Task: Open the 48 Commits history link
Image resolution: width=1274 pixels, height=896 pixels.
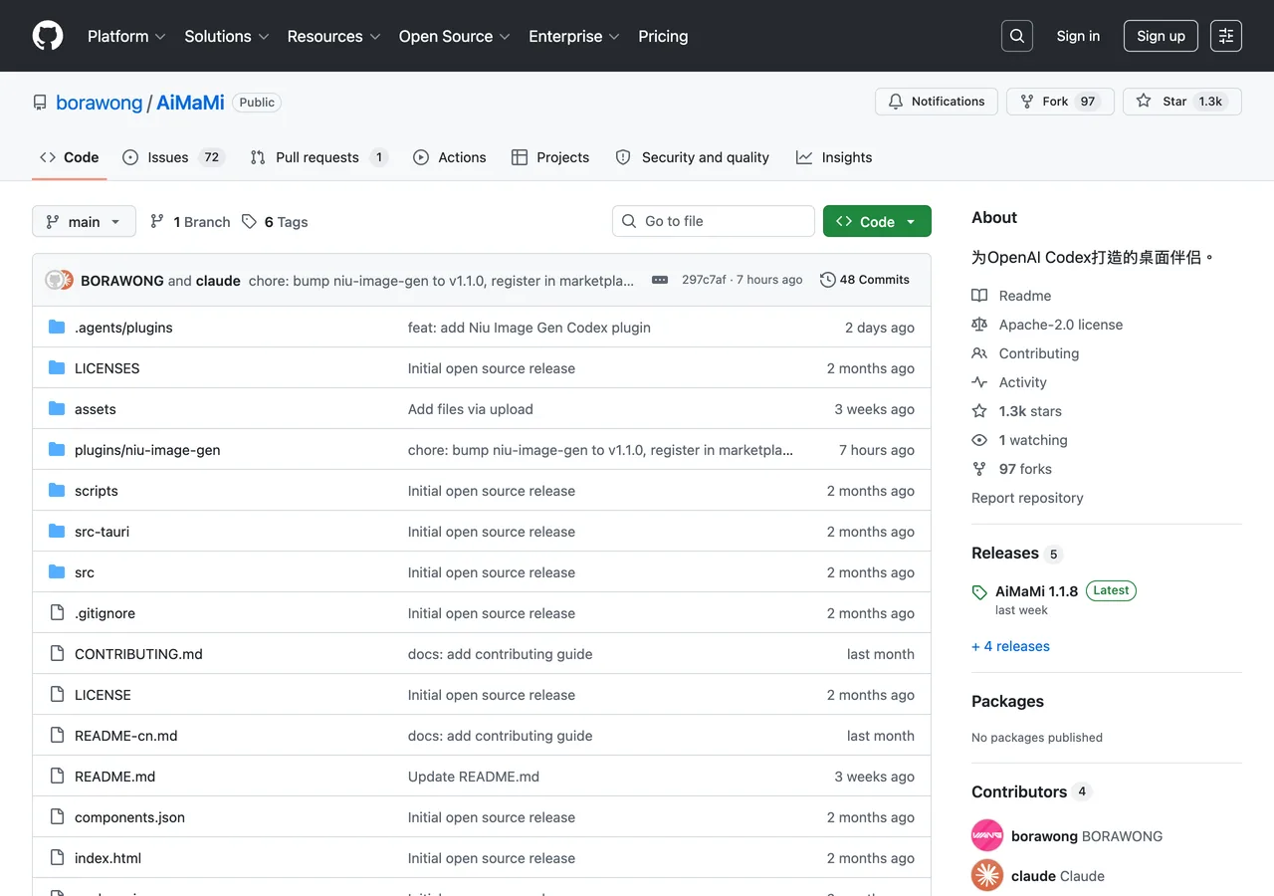Action: coord(865,280)
